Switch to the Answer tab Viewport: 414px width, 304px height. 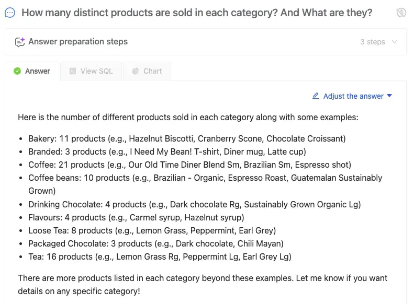[32, 71]
